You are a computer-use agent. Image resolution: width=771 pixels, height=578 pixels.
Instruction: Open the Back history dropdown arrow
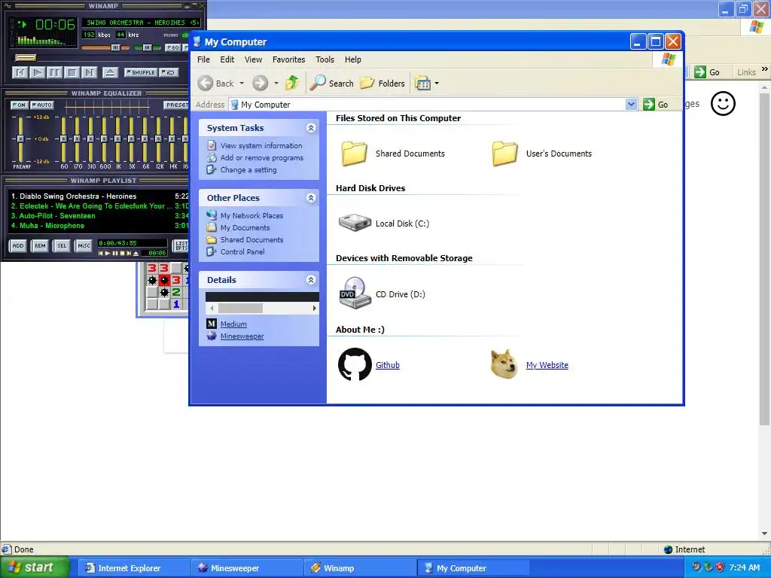[x=242, y=83]
